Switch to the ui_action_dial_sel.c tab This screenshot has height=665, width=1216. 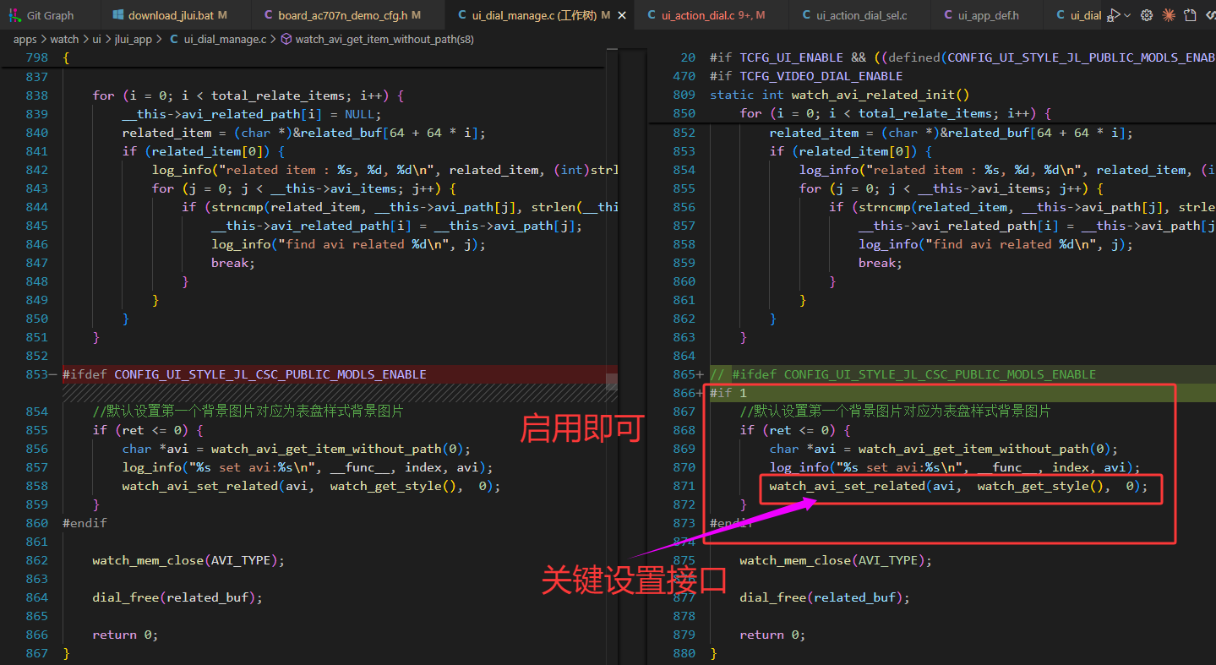pos(861,15)
